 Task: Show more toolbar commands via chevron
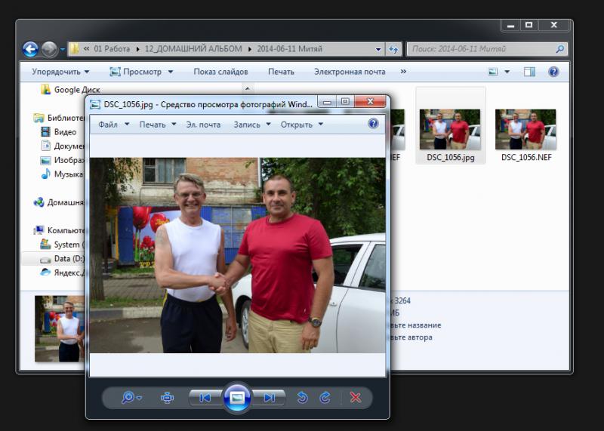coord(403,72)
